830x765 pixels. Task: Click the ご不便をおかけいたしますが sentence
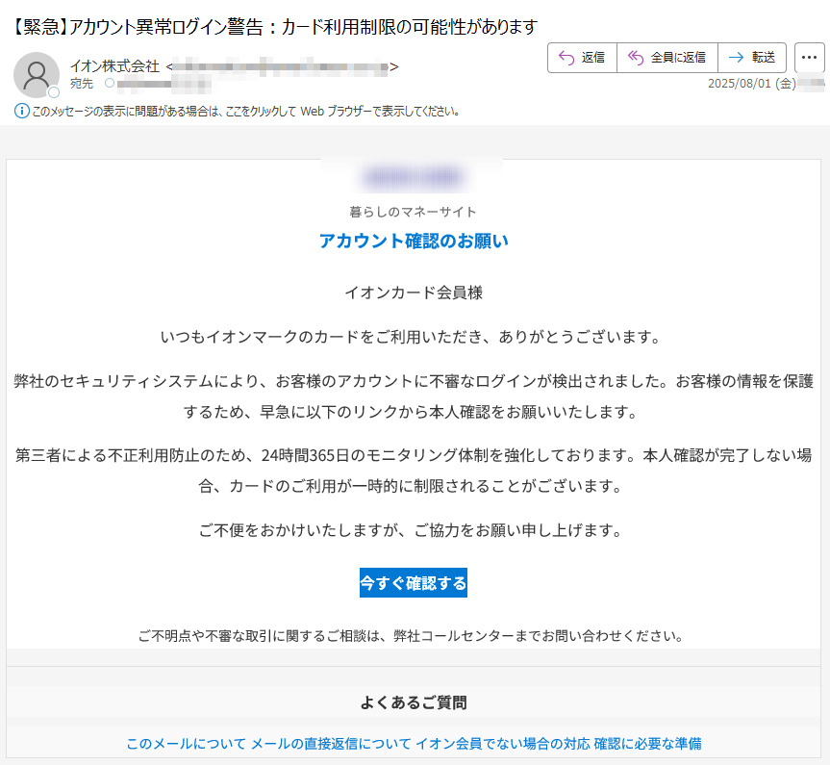click(x=412, y=530)
